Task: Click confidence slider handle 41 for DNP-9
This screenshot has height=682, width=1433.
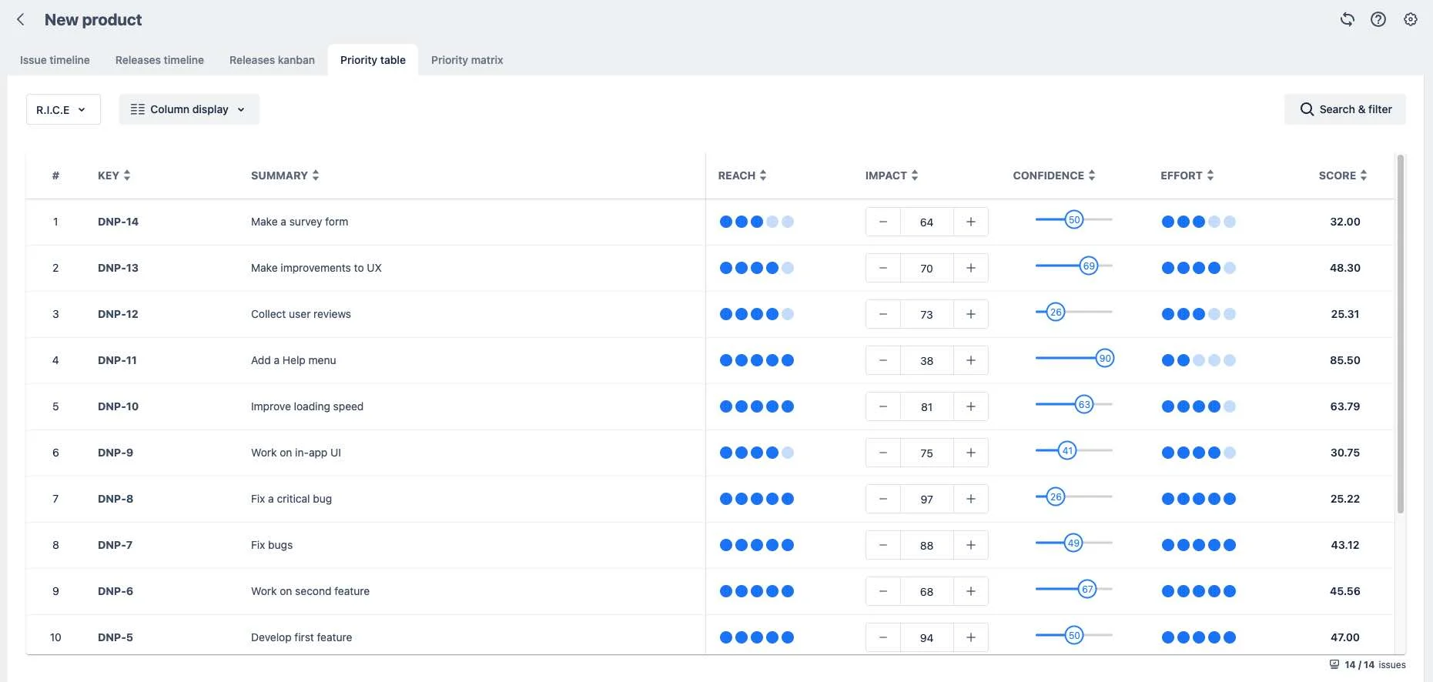Action: pyautogui.click(x=1066, y=450)
